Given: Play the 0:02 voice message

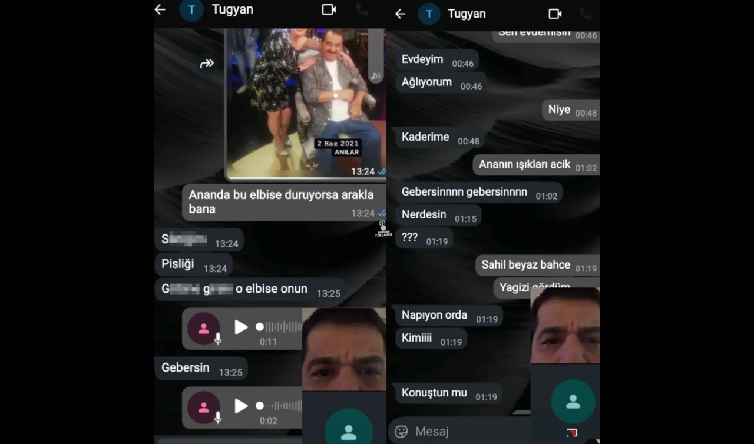Looking at the screenshot, I should (x=241, y=406).
